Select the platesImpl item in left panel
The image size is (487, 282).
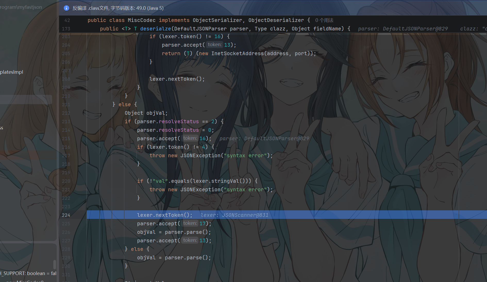point(12,72)
